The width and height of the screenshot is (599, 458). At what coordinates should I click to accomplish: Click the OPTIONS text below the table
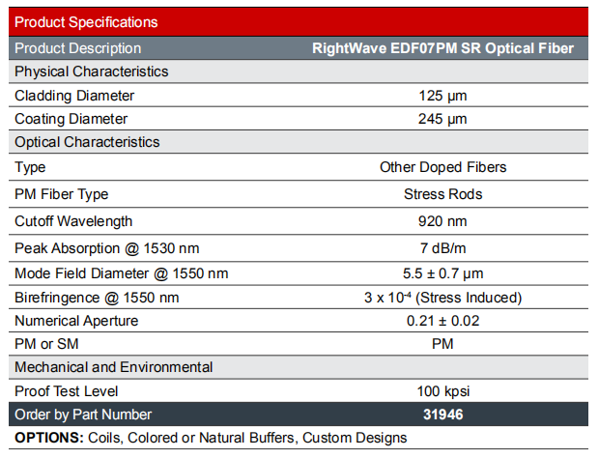point(211,438)
